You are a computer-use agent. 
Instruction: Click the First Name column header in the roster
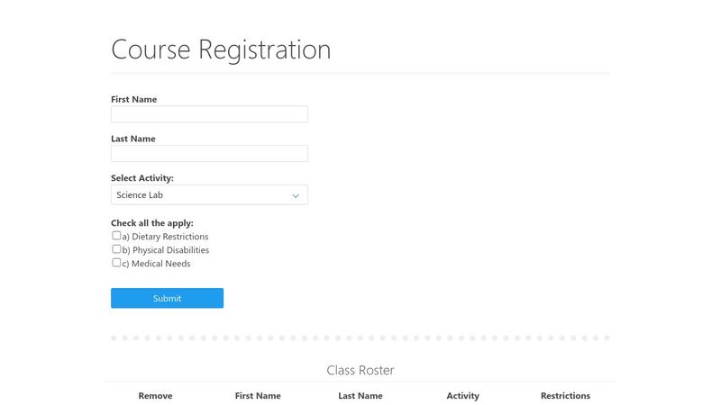click(x=258, y=396)
